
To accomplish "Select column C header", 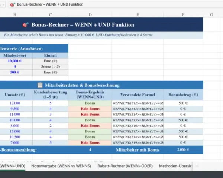I will coord(50,15).
